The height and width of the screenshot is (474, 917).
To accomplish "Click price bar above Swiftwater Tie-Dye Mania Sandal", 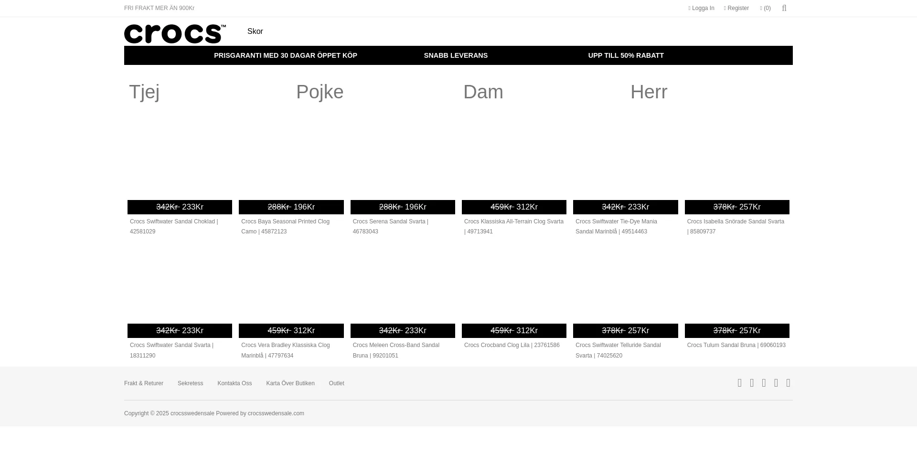I will click(x=626, y=207).
